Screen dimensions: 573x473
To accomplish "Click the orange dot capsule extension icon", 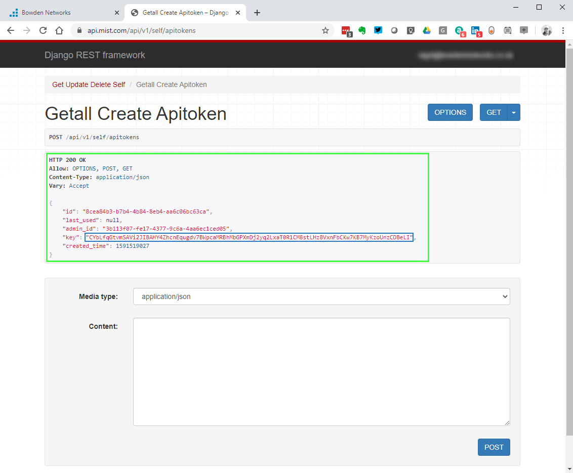I will [x=492, y=31].
